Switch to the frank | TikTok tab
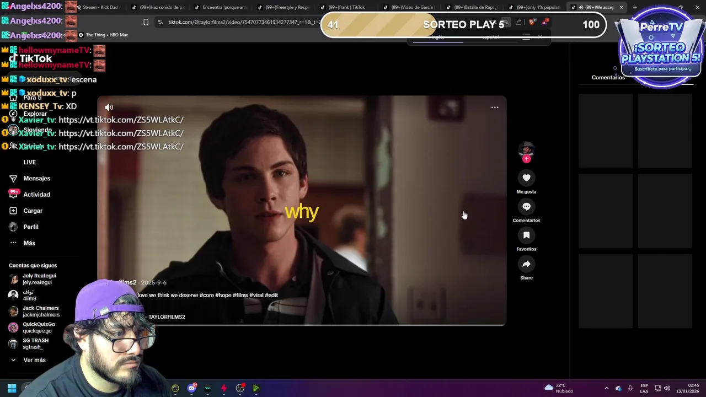This screenshot has height=397, width=706. tap(346, 7)
